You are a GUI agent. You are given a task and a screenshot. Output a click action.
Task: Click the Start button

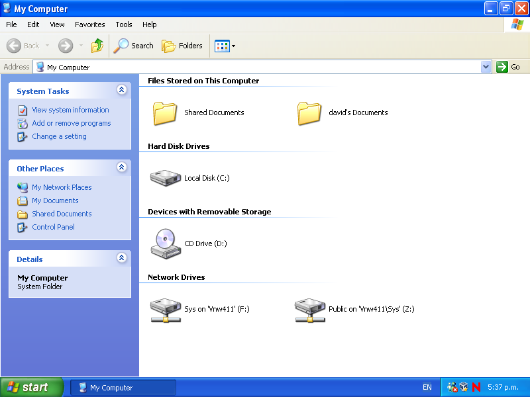pyautogui.click(x=31, y=387)
